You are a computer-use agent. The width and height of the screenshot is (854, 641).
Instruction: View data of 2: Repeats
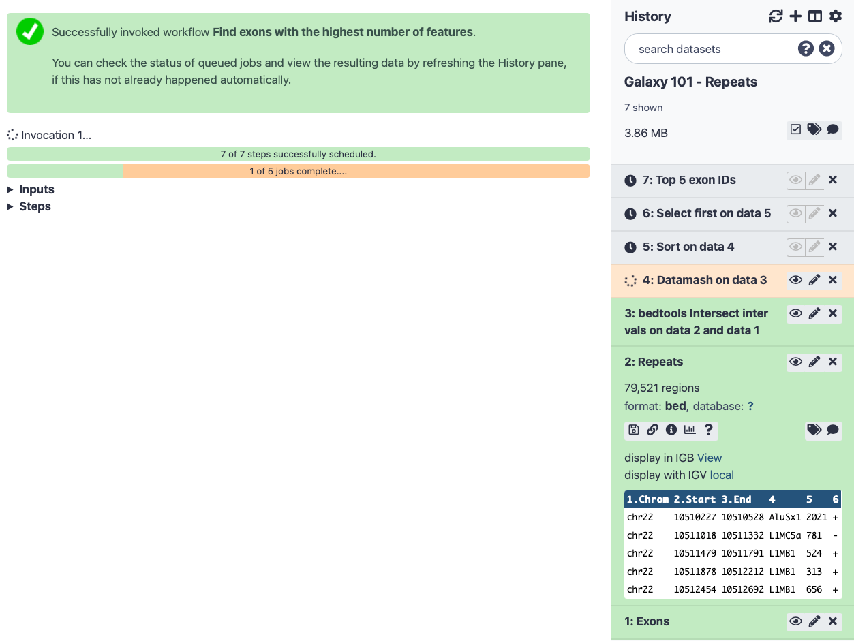(x=795, y=362)
